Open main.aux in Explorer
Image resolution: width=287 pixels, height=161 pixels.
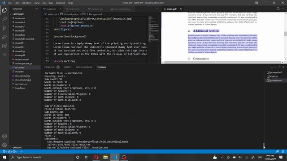coord(20,18)
